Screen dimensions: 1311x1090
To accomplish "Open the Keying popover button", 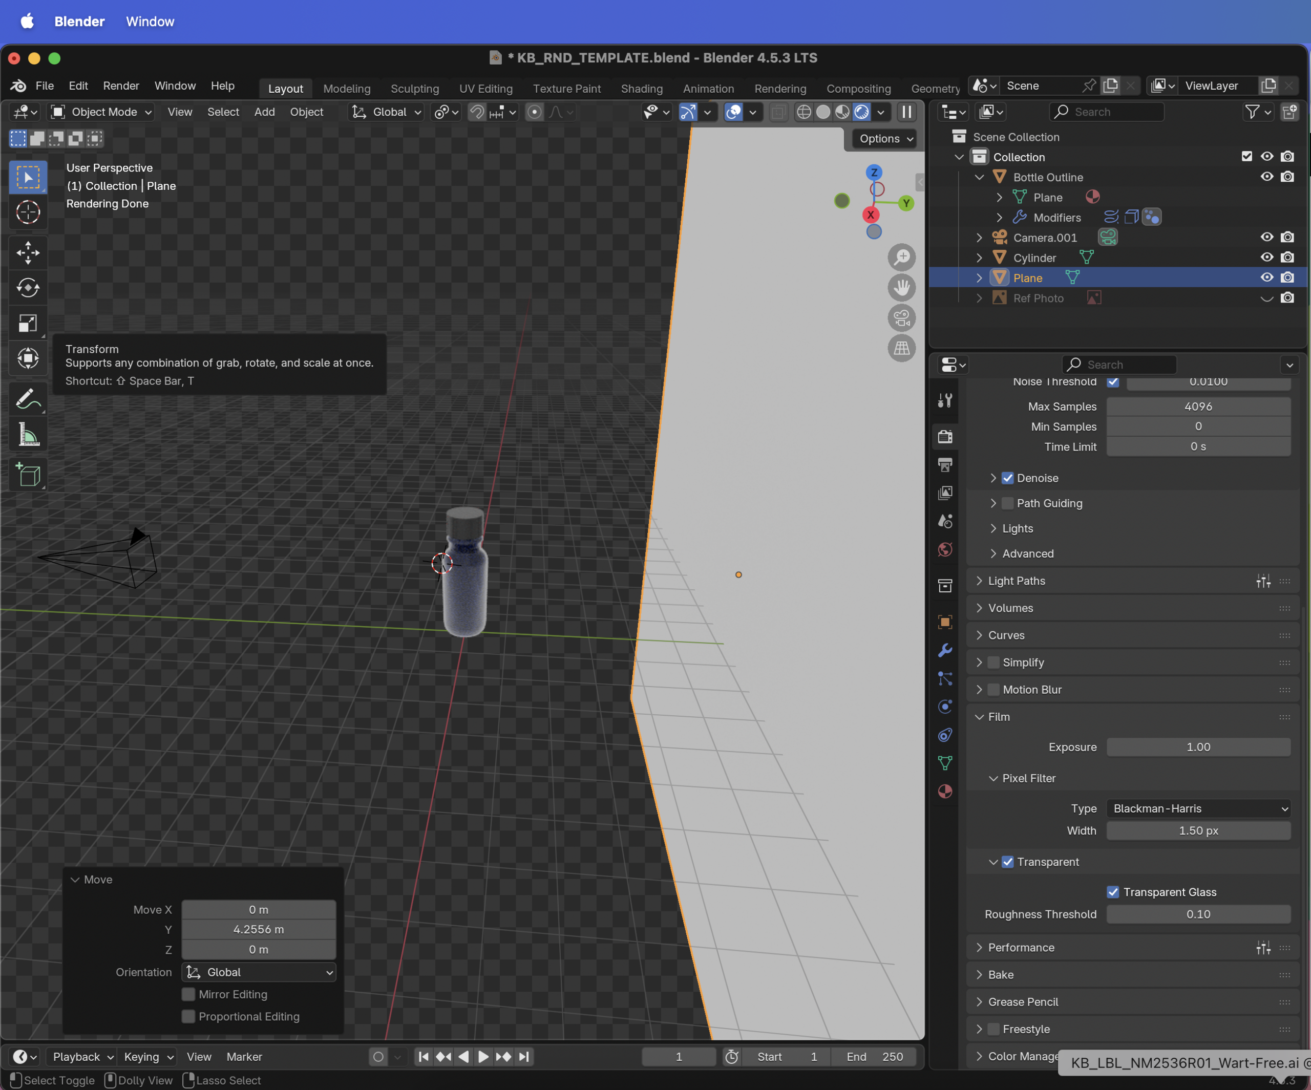I will pos(149,1057).
